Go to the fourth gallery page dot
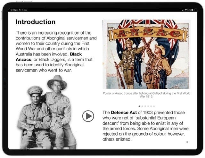The height and width of the screenshot is (158, 205). coord(148,106)
